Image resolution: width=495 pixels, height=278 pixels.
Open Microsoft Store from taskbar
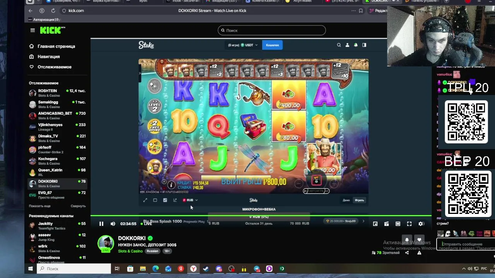130,269
